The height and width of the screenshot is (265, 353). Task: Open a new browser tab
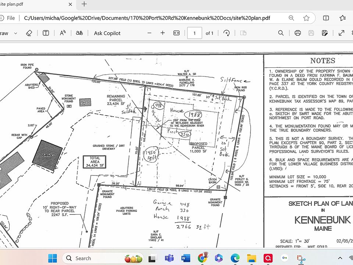[84, 4]
